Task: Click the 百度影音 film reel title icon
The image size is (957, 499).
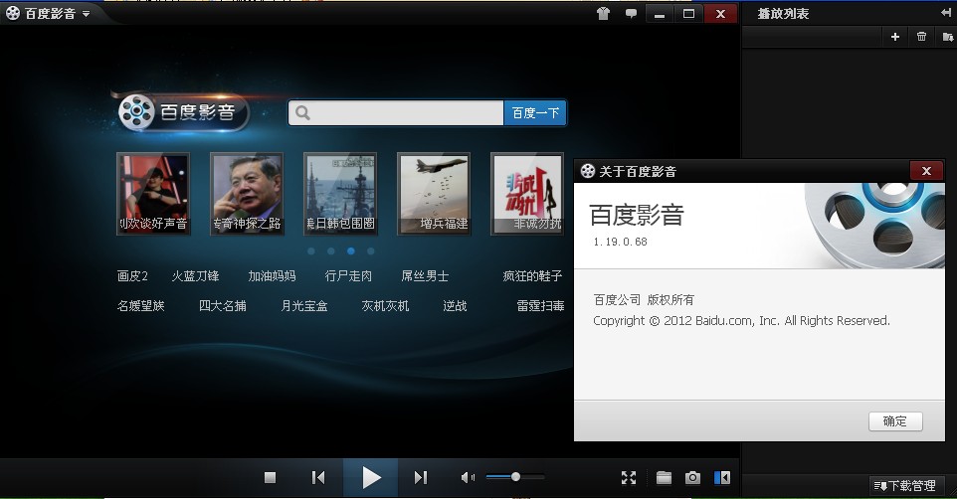Action: click(x=12, y=13)
